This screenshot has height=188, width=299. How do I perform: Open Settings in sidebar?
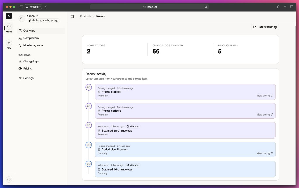coord(41,78)
